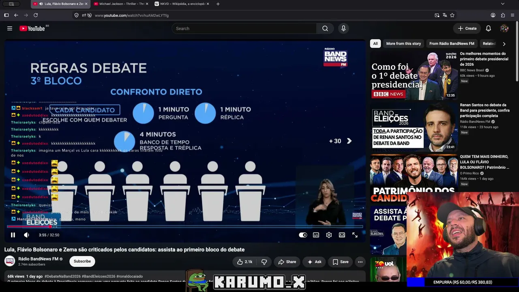519x292 pixels.
Task: Click the YouTube URL in the address bar
Action: click(132, 15)
